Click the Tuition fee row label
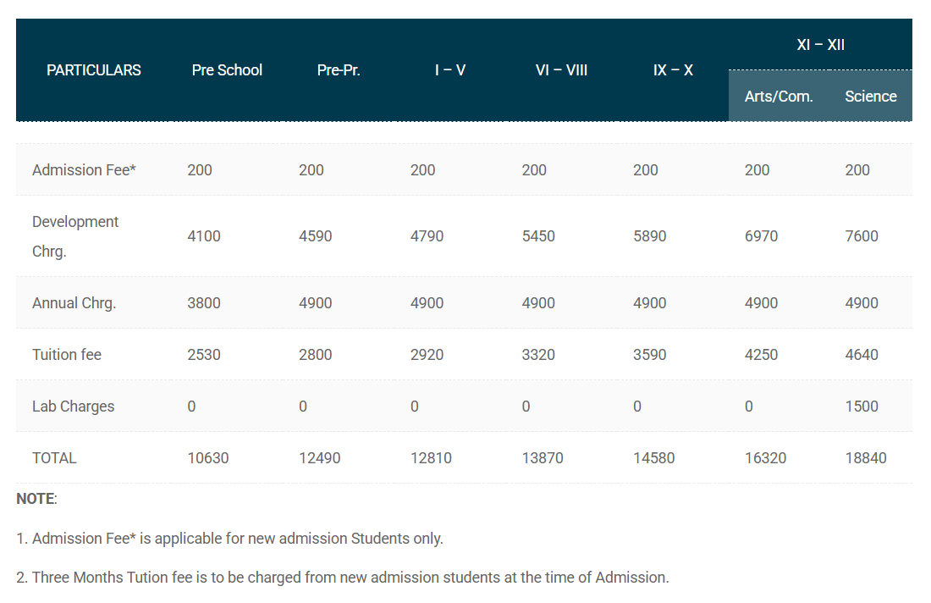This screenshot has height=603, width=931. (x=67, y=354)
